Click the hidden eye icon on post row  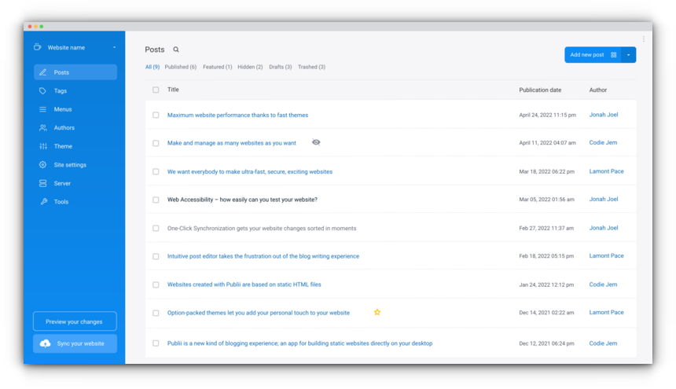coord(316,142)
